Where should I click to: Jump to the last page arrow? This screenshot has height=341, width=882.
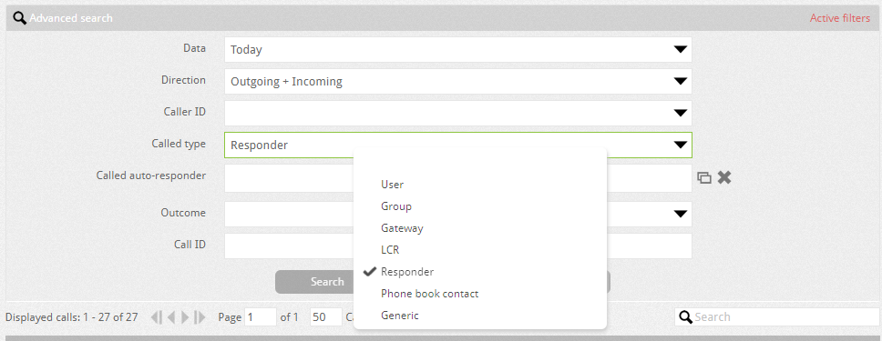200,317
